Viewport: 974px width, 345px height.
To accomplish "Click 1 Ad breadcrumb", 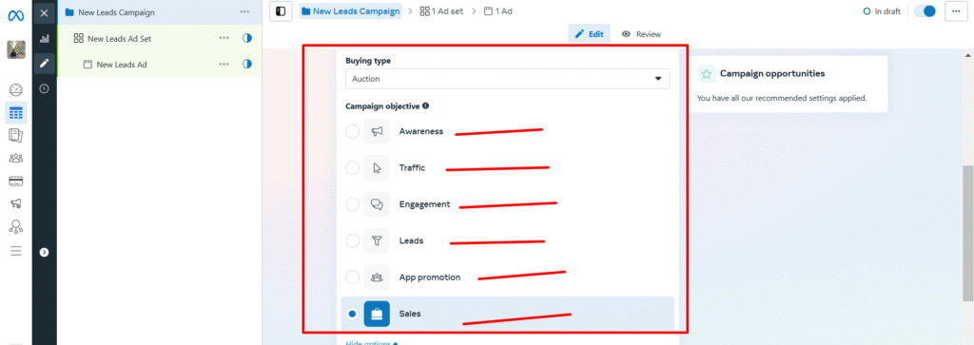I will tap(498, 11).
